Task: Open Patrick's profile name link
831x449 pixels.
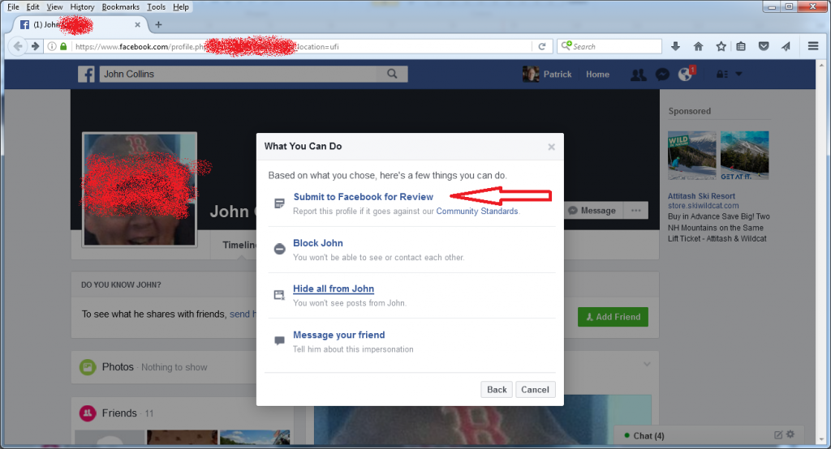Action: click(x=557, y=75)
